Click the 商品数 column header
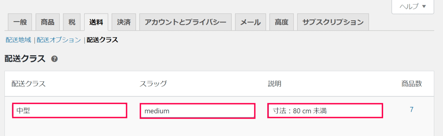The width and height of the screenshot is (443, 136). click(412, 84)
